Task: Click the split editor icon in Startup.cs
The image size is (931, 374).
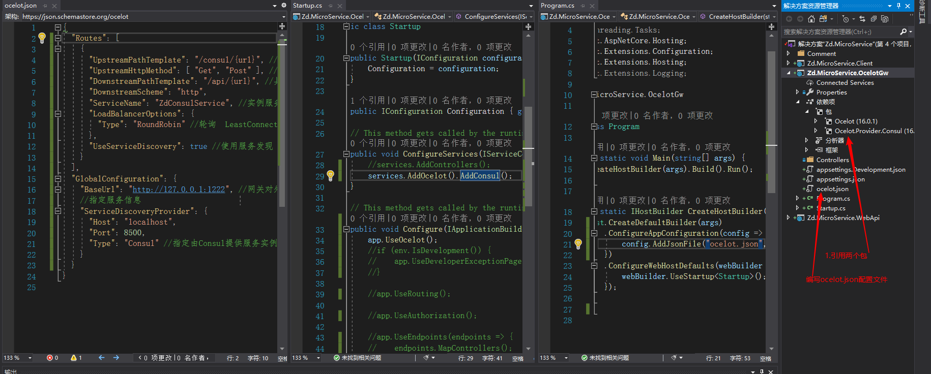Action: click(x=529, y=26)
